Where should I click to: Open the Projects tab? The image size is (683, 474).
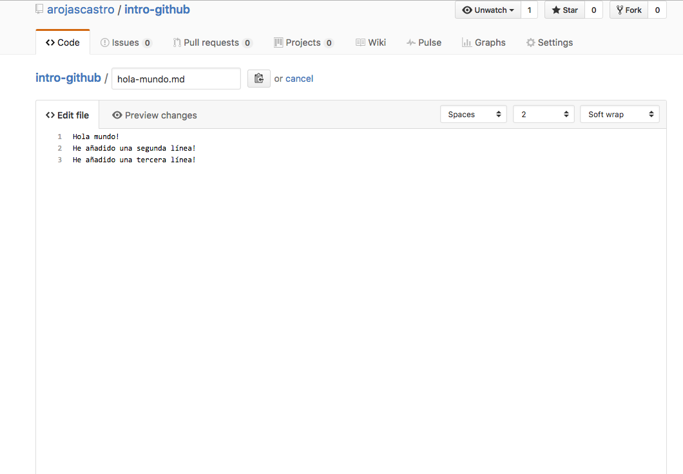(x=303, y=43)
